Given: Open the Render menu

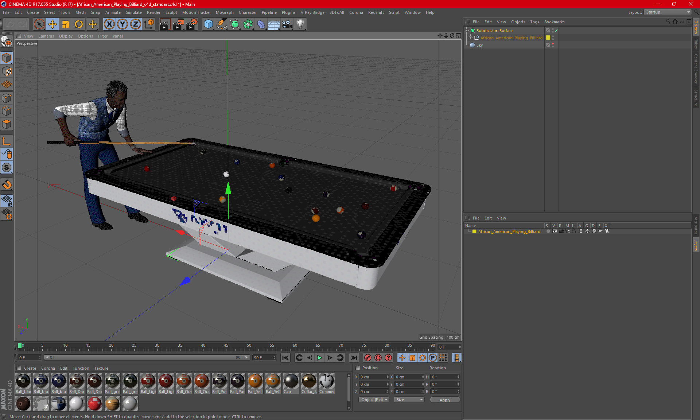Looking at the screenshot, I should [153, 12].
